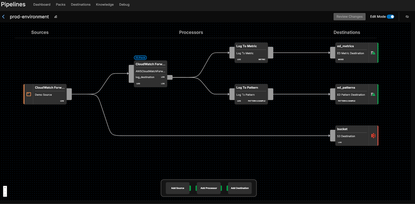Switch to the Debug tab
The width and height of the screenshot is (415, 204).
click(x=124, y=5)
